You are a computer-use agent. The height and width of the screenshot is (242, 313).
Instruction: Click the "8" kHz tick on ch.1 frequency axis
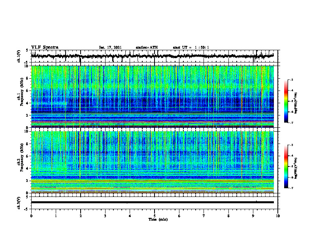pos(28,78)
